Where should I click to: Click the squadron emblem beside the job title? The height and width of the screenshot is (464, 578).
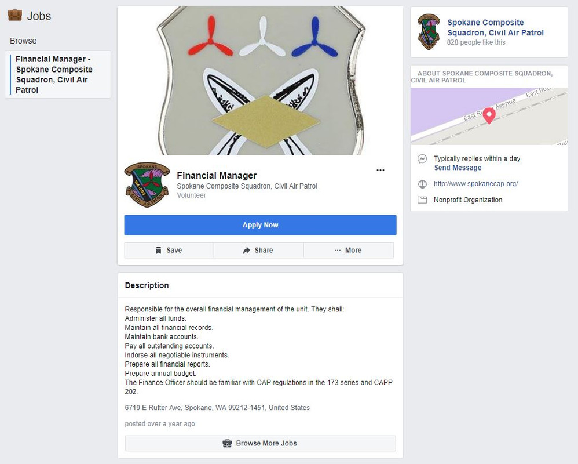[x=147, y=184]
